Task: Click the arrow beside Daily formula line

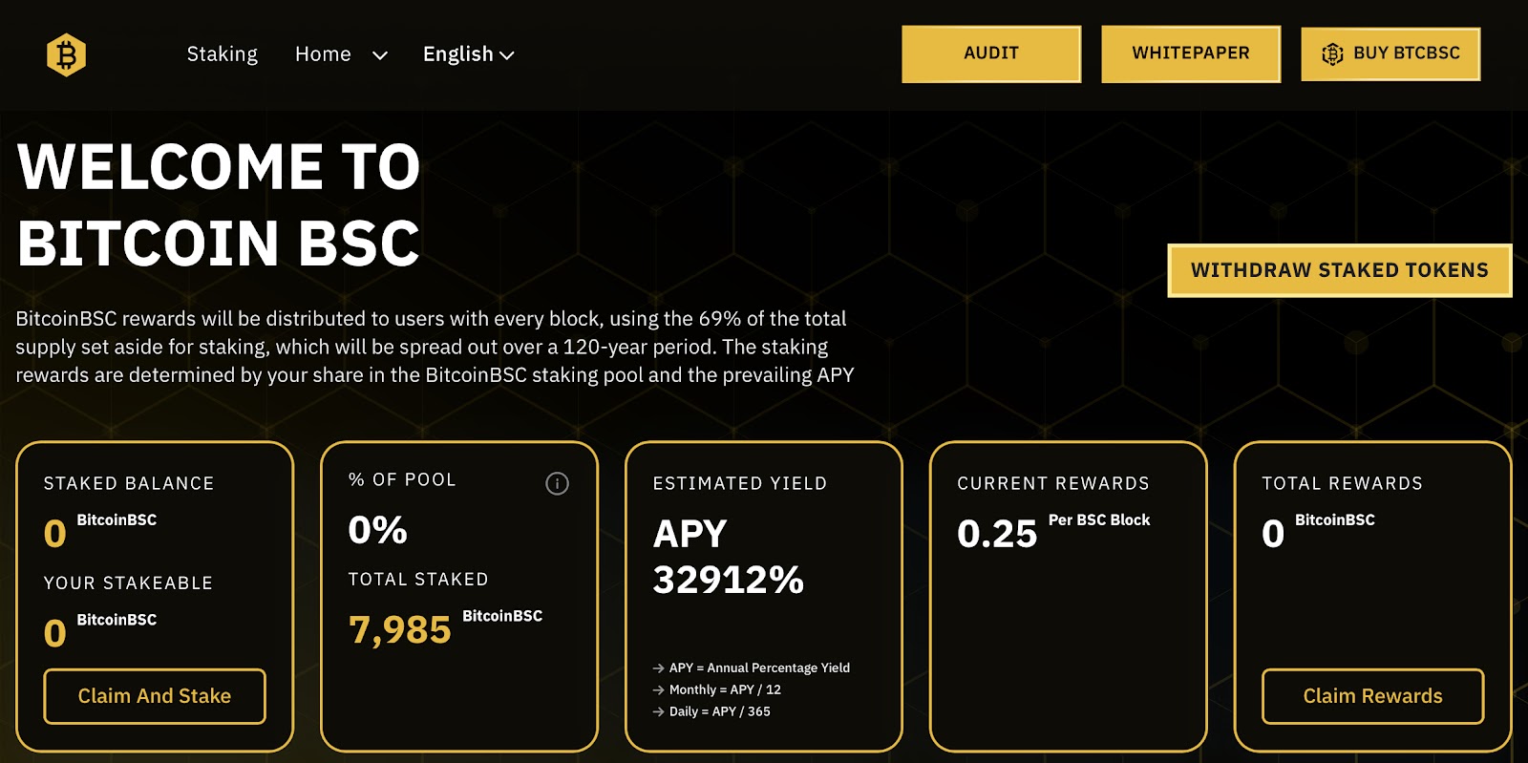Action: pyautogui.click(x=658, y=712)
